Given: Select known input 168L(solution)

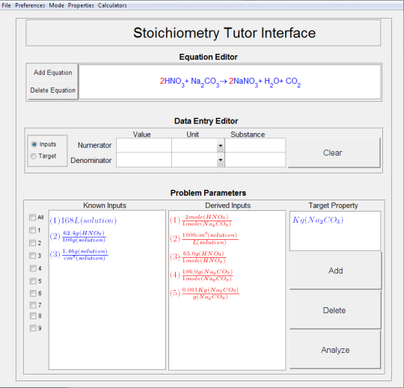Looking at the screenshot, I should click(x=83, y=221).
